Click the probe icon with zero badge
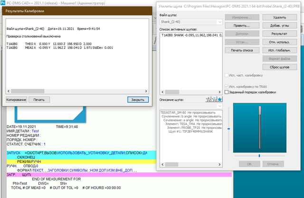The image size is (304, 198). click(214, 99)
